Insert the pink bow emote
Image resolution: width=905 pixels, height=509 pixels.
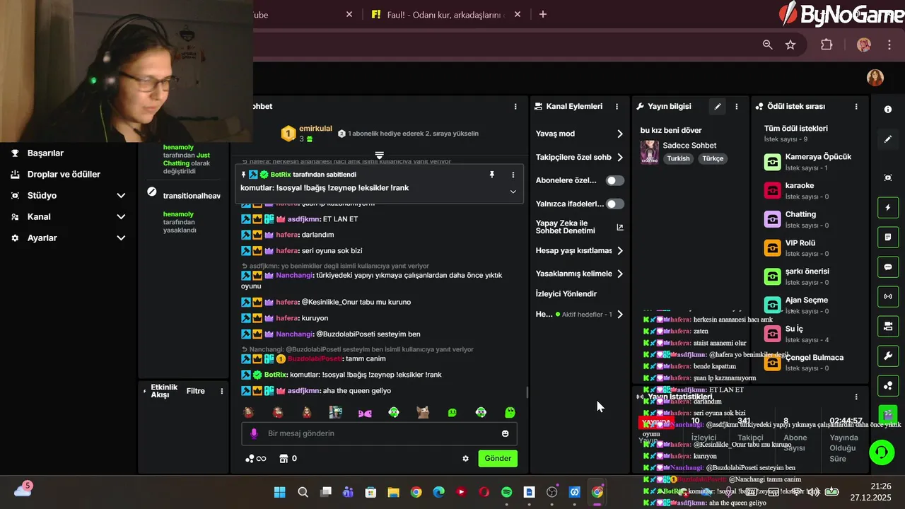365,413
